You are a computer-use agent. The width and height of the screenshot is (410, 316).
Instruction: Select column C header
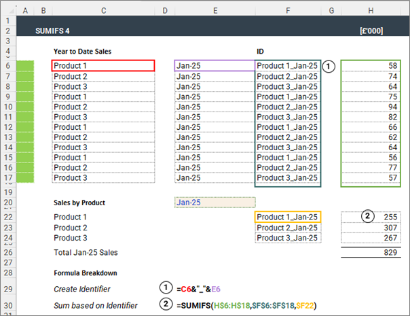tap(102, 11)
